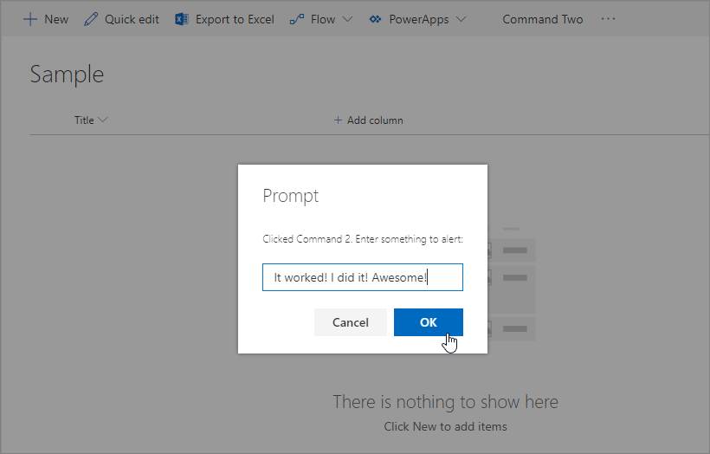
Task: Click the Title column header text
Action: (84, 120)
